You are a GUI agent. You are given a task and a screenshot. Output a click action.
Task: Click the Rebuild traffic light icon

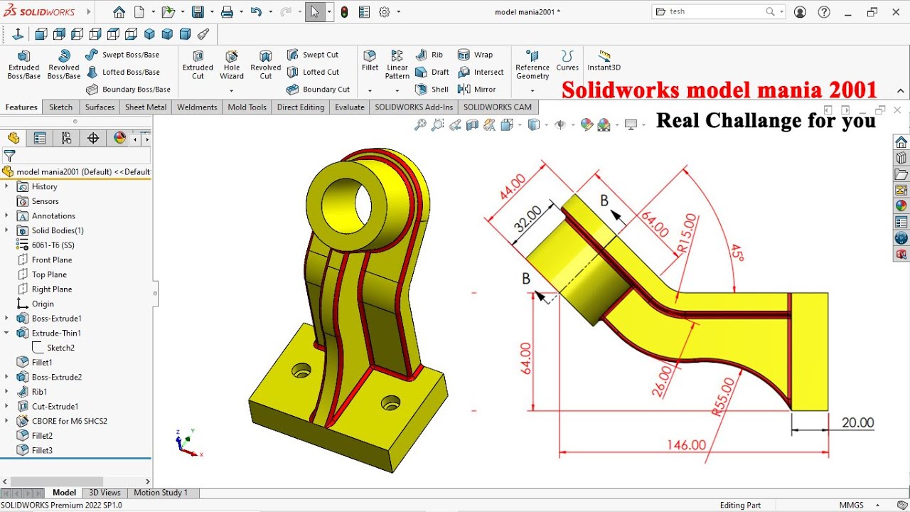click(x=345, y=12)
